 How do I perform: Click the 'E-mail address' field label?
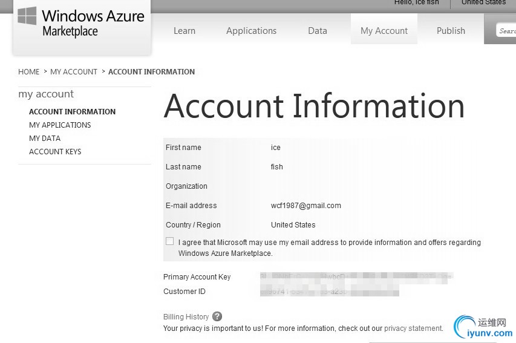(191, 206)
